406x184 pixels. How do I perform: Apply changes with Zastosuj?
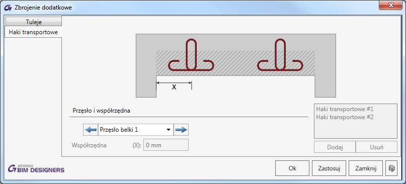point(329,168)
